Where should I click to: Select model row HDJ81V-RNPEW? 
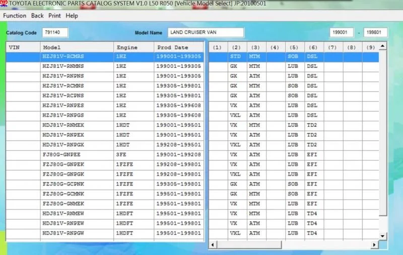pyautogui.click(x=105, y=223)
